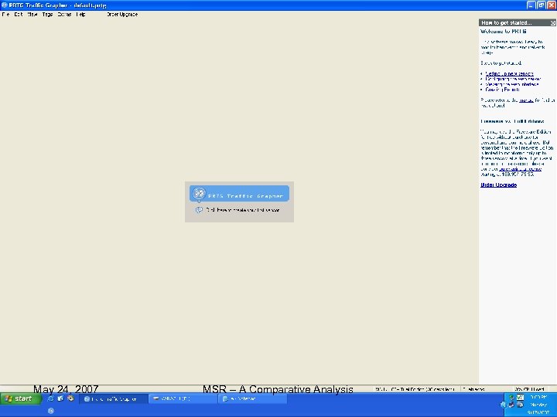Click the Order Upgrade link in help panel
The height and width of the screenshot is (417, 557).
(x=498, y=185)
